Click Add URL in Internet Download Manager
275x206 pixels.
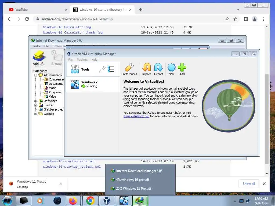(x=39, y=58)
